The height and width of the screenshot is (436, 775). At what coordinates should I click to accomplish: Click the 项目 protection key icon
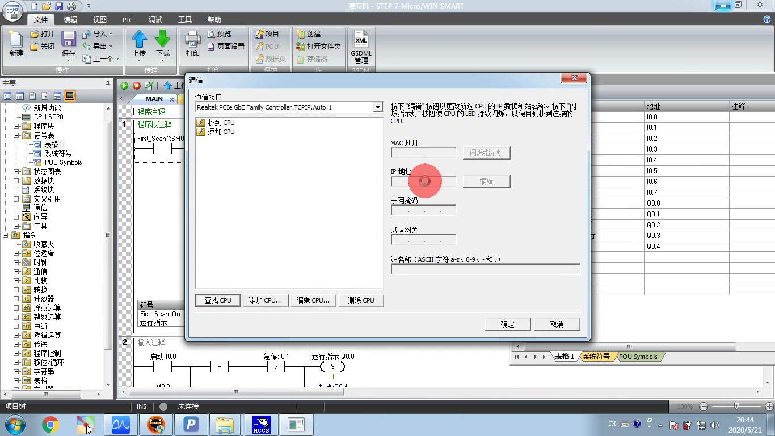pos(260,34)
